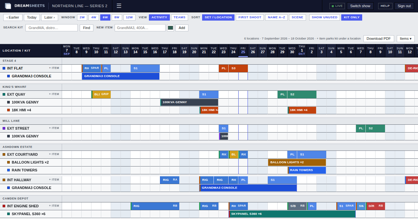Set window to 4W
Image resolution: width=418 pixels, height=222 pixels.
[x=93, y=17]
